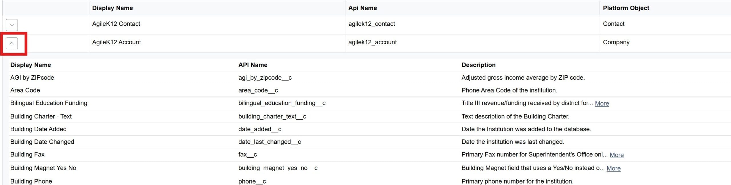The width and height of the screenshot is (731, 185).
Task: Select the Building Date Changed field name
Action: tap(42, 142)
